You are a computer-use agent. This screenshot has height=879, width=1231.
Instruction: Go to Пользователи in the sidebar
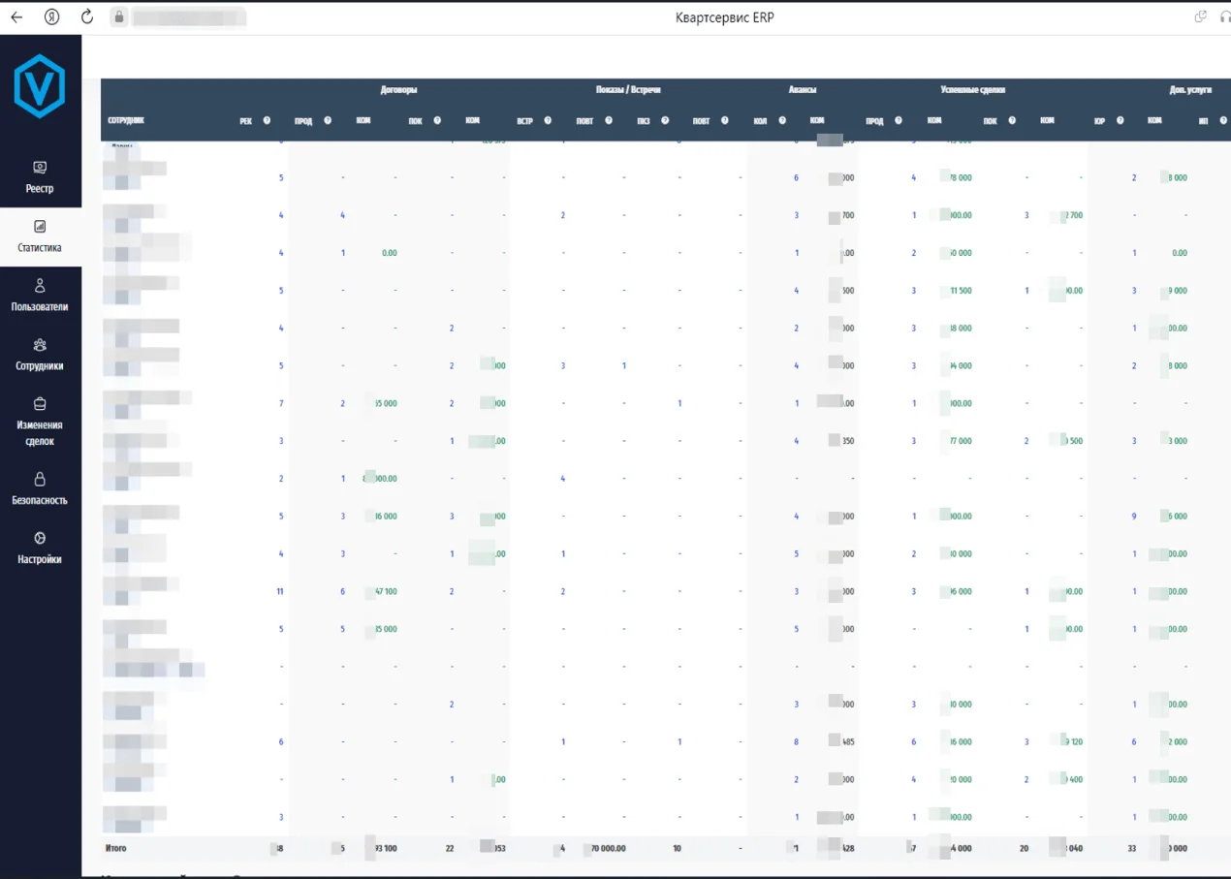(x=40, y=296)
